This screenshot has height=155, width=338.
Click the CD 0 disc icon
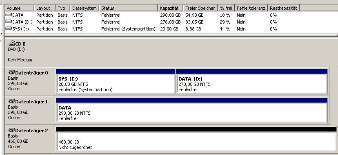pos(12,43)
